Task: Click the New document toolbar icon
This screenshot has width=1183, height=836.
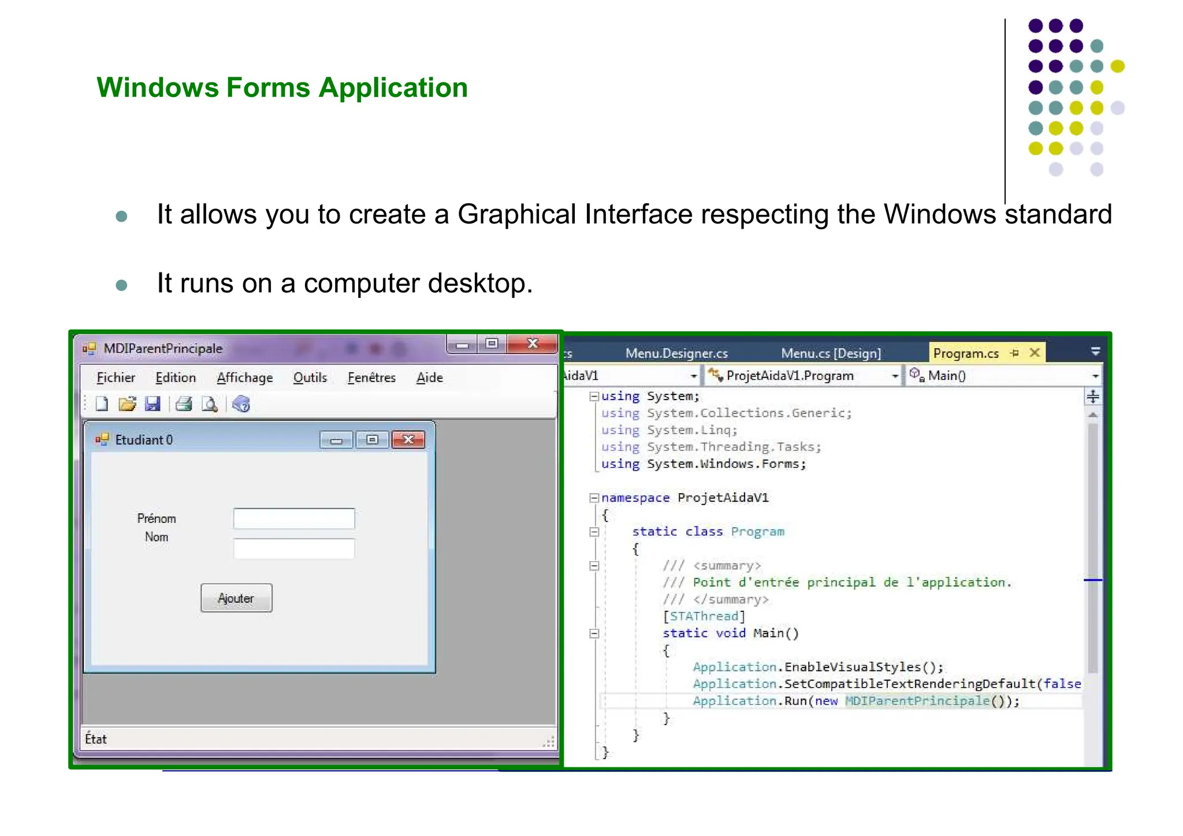Action: 102,404
